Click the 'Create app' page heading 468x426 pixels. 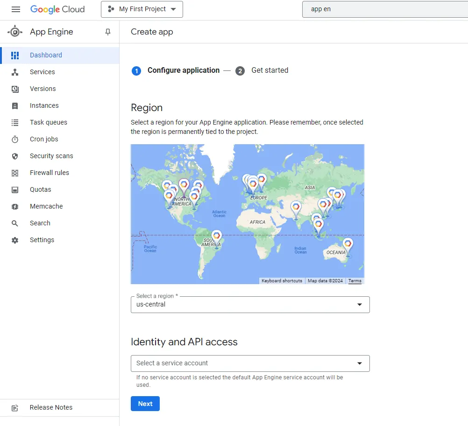pyautogui.click(x=152, y=32)
